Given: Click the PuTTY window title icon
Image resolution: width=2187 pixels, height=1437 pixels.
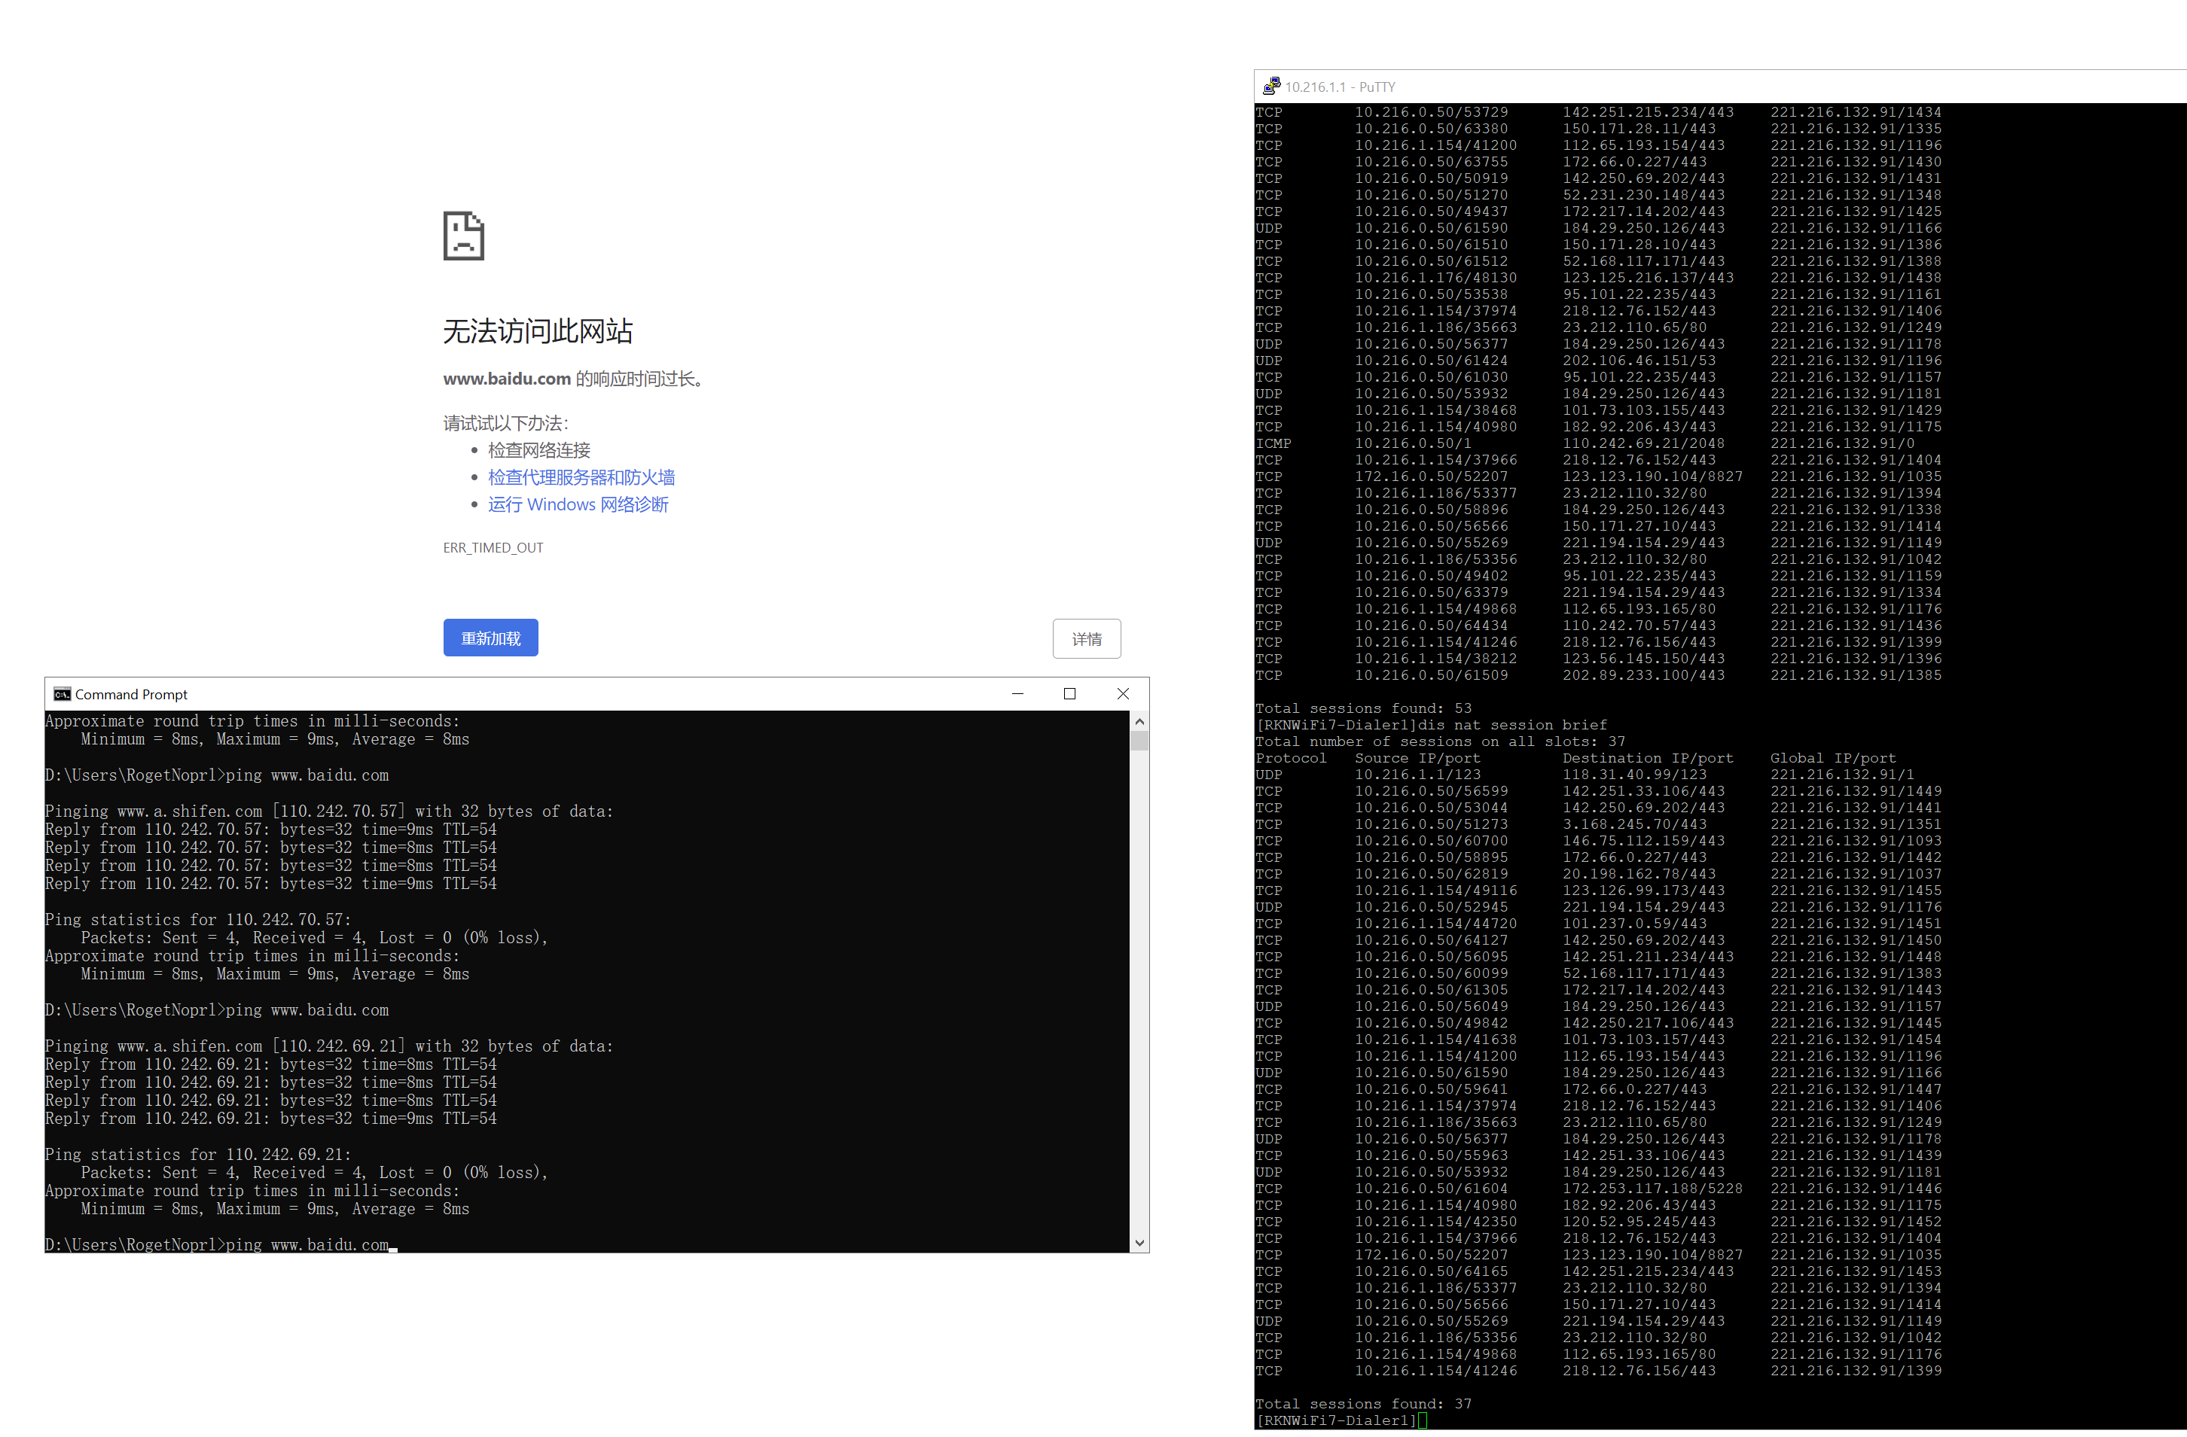Looking at the screenshot, I should [x=1270, y=87].
